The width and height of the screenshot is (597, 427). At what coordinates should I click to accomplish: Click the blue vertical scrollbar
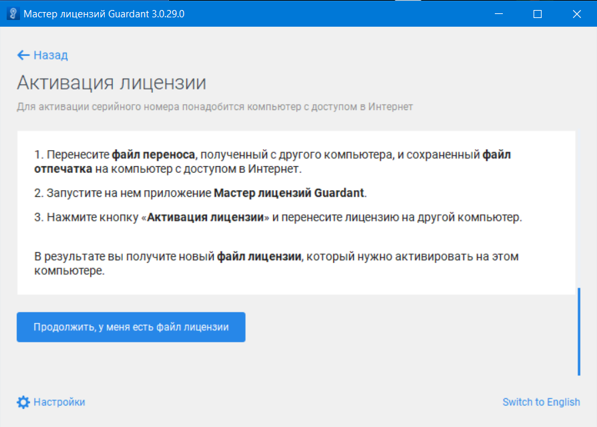(579, 331)
